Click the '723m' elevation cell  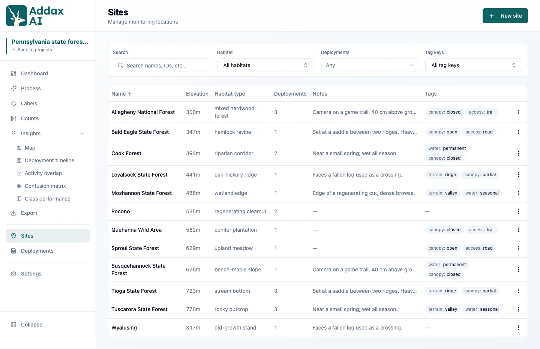tap(193, 291)
